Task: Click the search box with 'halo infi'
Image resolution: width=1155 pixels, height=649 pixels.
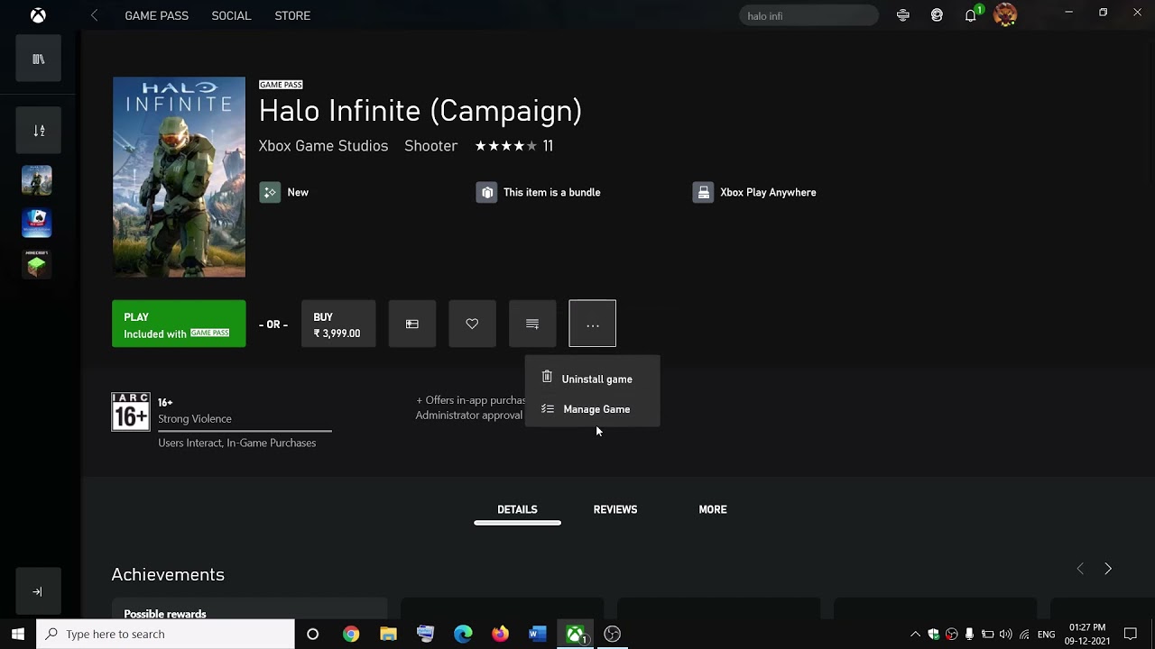Action: (x=808, y=15)
